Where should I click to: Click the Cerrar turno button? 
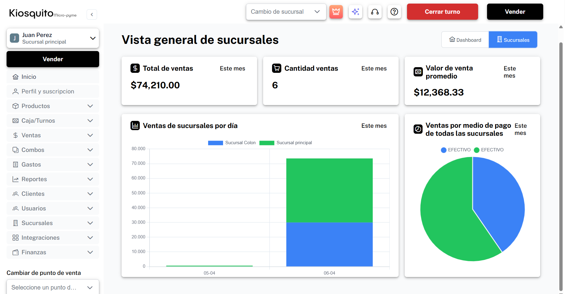tap(442, 12)
